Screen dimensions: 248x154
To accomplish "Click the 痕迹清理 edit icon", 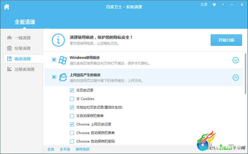I will pyautogui.click(x=10, y=59).
